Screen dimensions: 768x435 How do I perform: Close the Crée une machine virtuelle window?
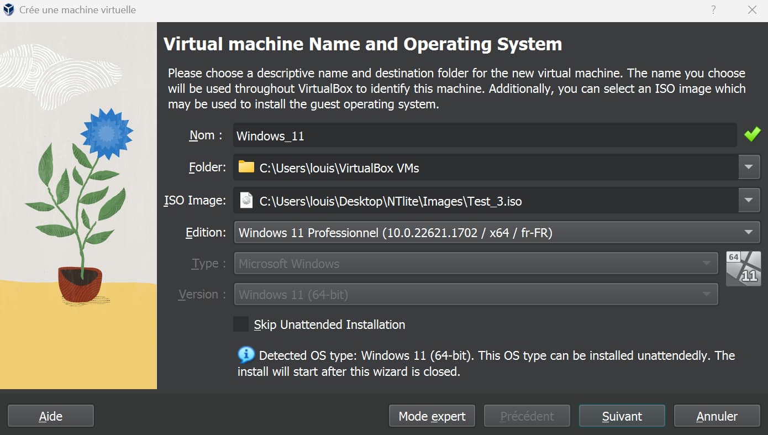753,9
